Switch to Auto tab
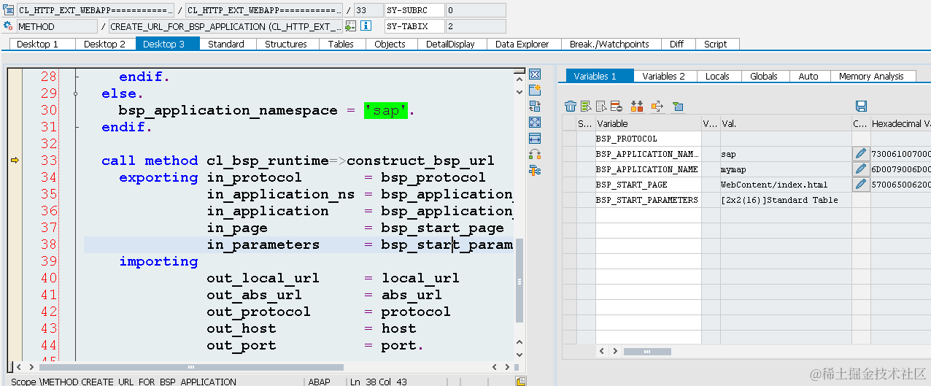Image resolution: width=931 pixels, height=386 pixels. [x=808, y=76]
